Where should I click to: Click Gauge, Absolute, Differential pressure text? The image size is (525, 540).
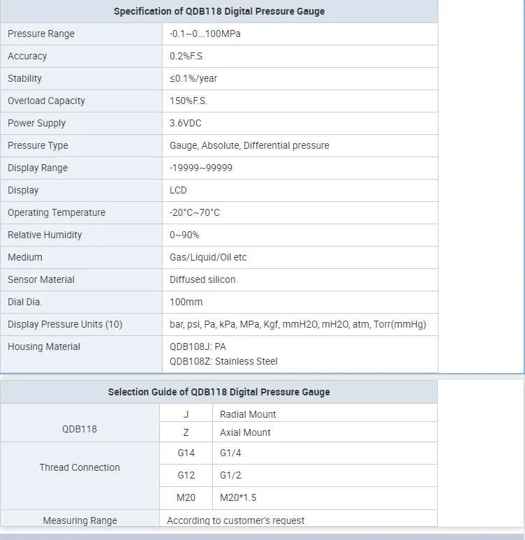(249, 145)
